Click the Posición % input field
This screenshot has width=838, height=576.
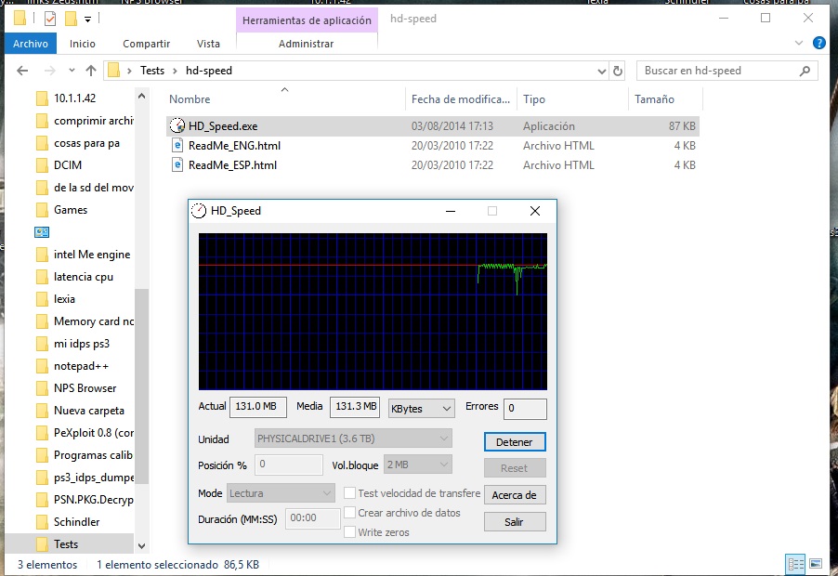tap(289, 465)
